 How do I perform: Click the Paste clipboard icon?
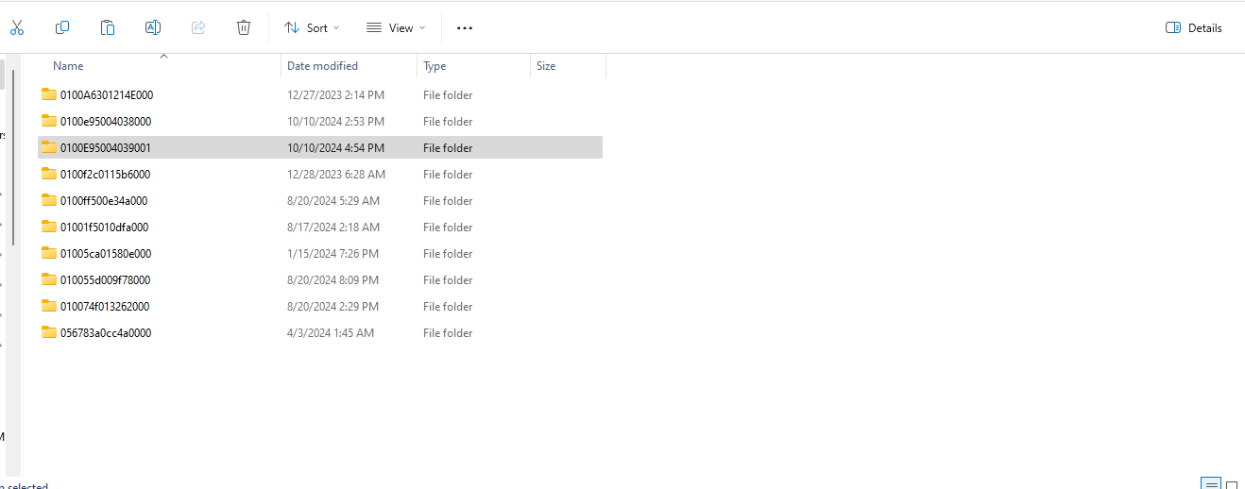click(108, 27)
